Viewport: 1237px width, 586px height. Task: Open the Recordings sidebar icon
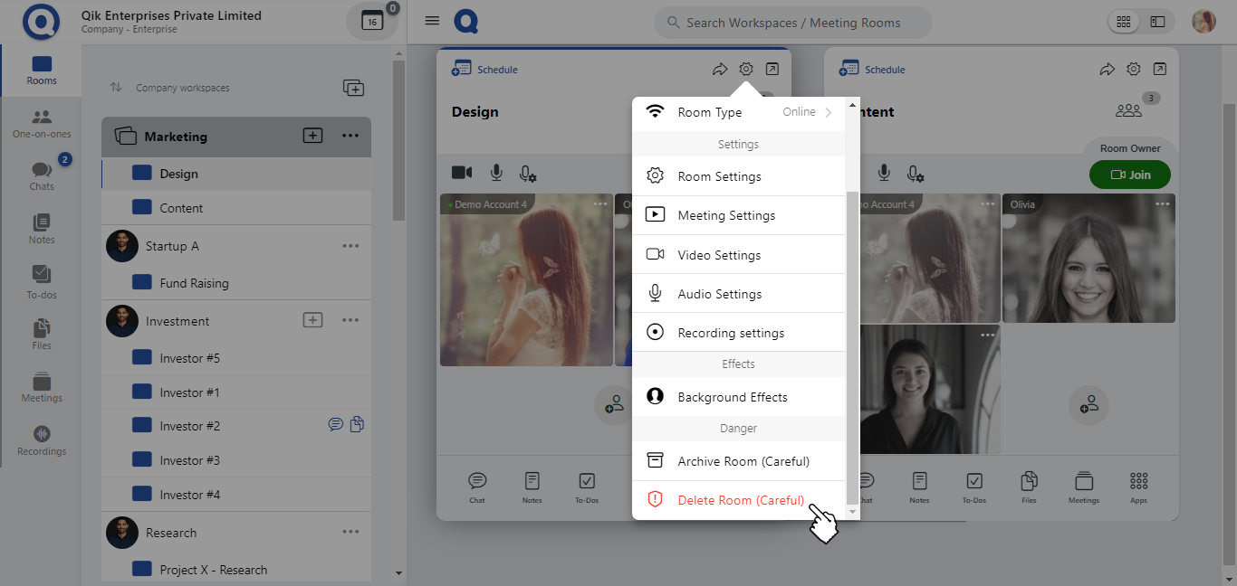coord(42,440)
